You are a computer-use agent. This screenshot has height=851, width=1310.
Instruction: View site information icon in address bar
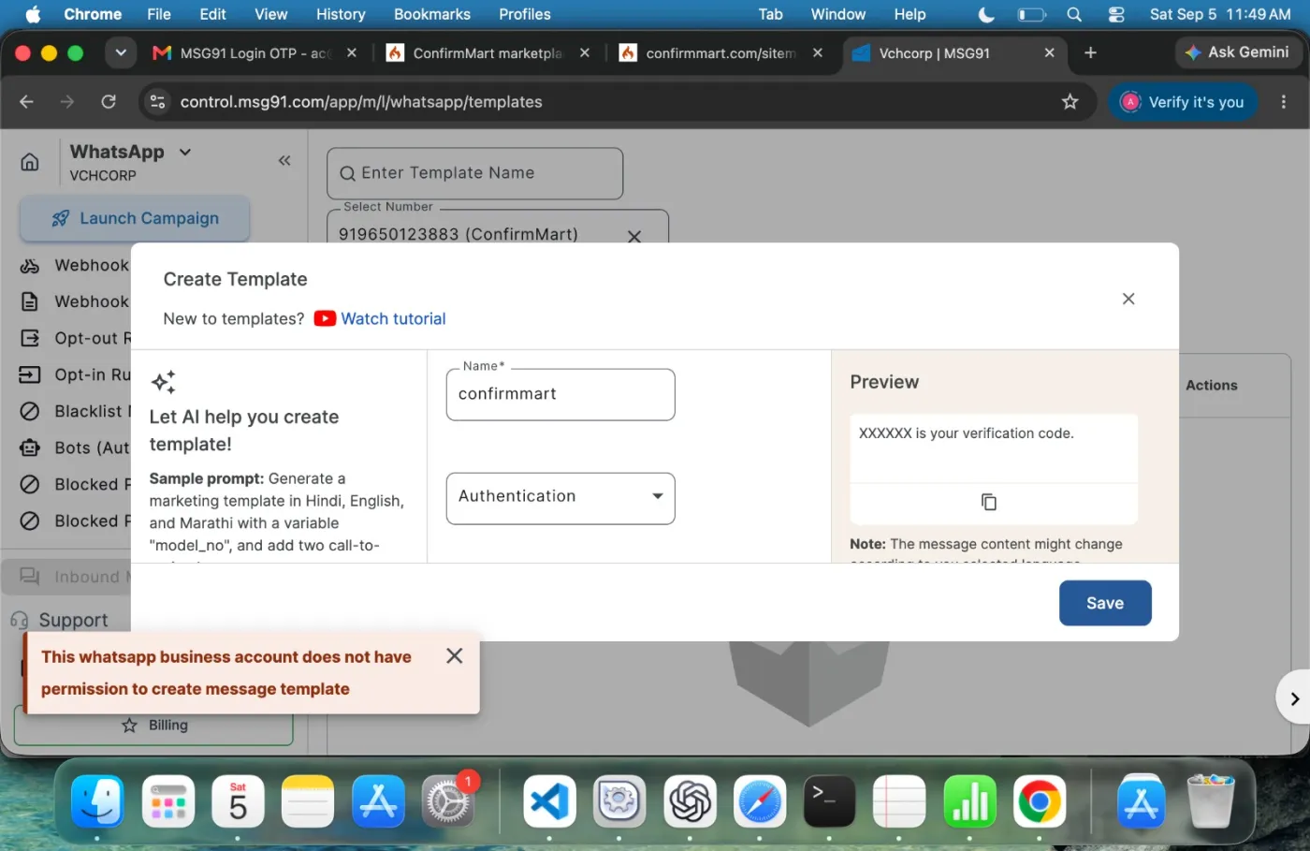tap(157, 102)
